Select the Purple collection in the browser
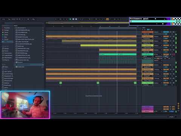181x136 pixels. click(x=6, y=39)
